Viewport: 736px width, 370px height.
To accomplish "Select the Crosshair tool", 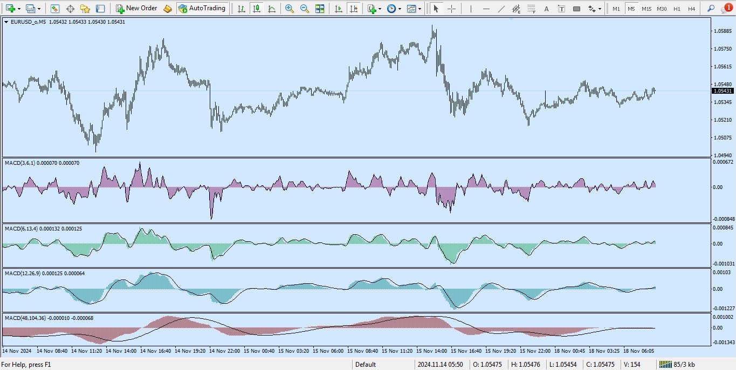I will click(452, 9).
